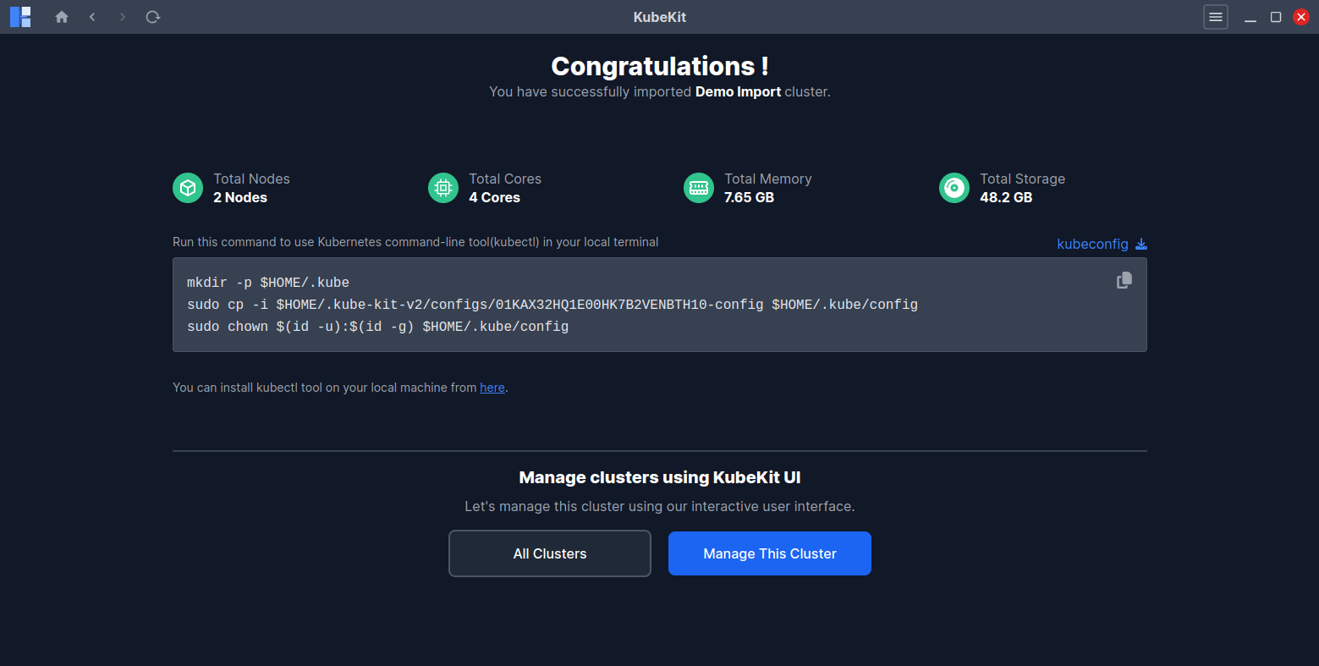Click the Total Memory RAM icon
Image resolution: width=1319 pixels, height=666 pixels.
[699, 188]
